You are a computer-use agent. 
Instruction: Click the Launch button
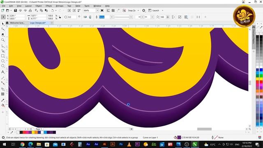(x=154, y=10)
